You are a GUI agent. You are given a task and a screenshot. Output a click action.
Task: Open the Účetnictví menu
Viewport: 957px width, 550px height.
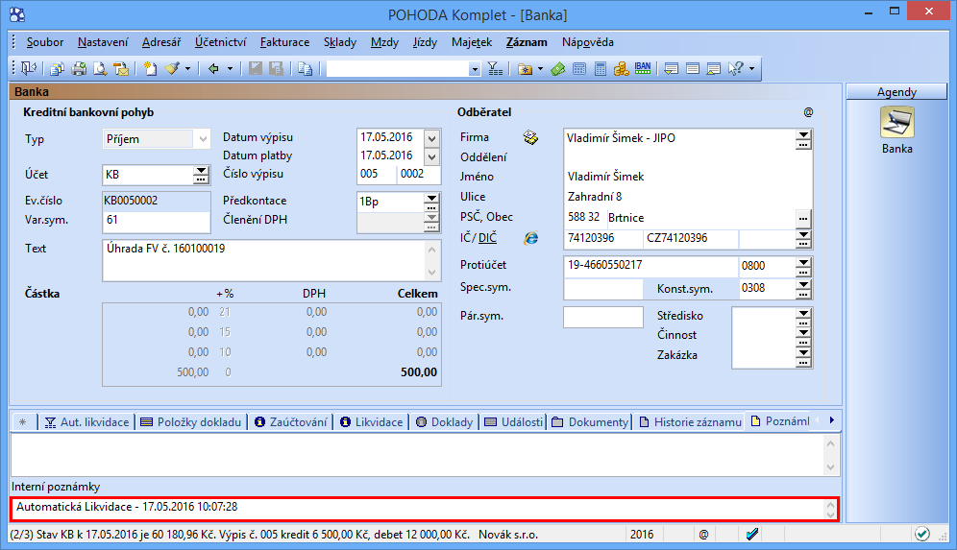(220, 42)
